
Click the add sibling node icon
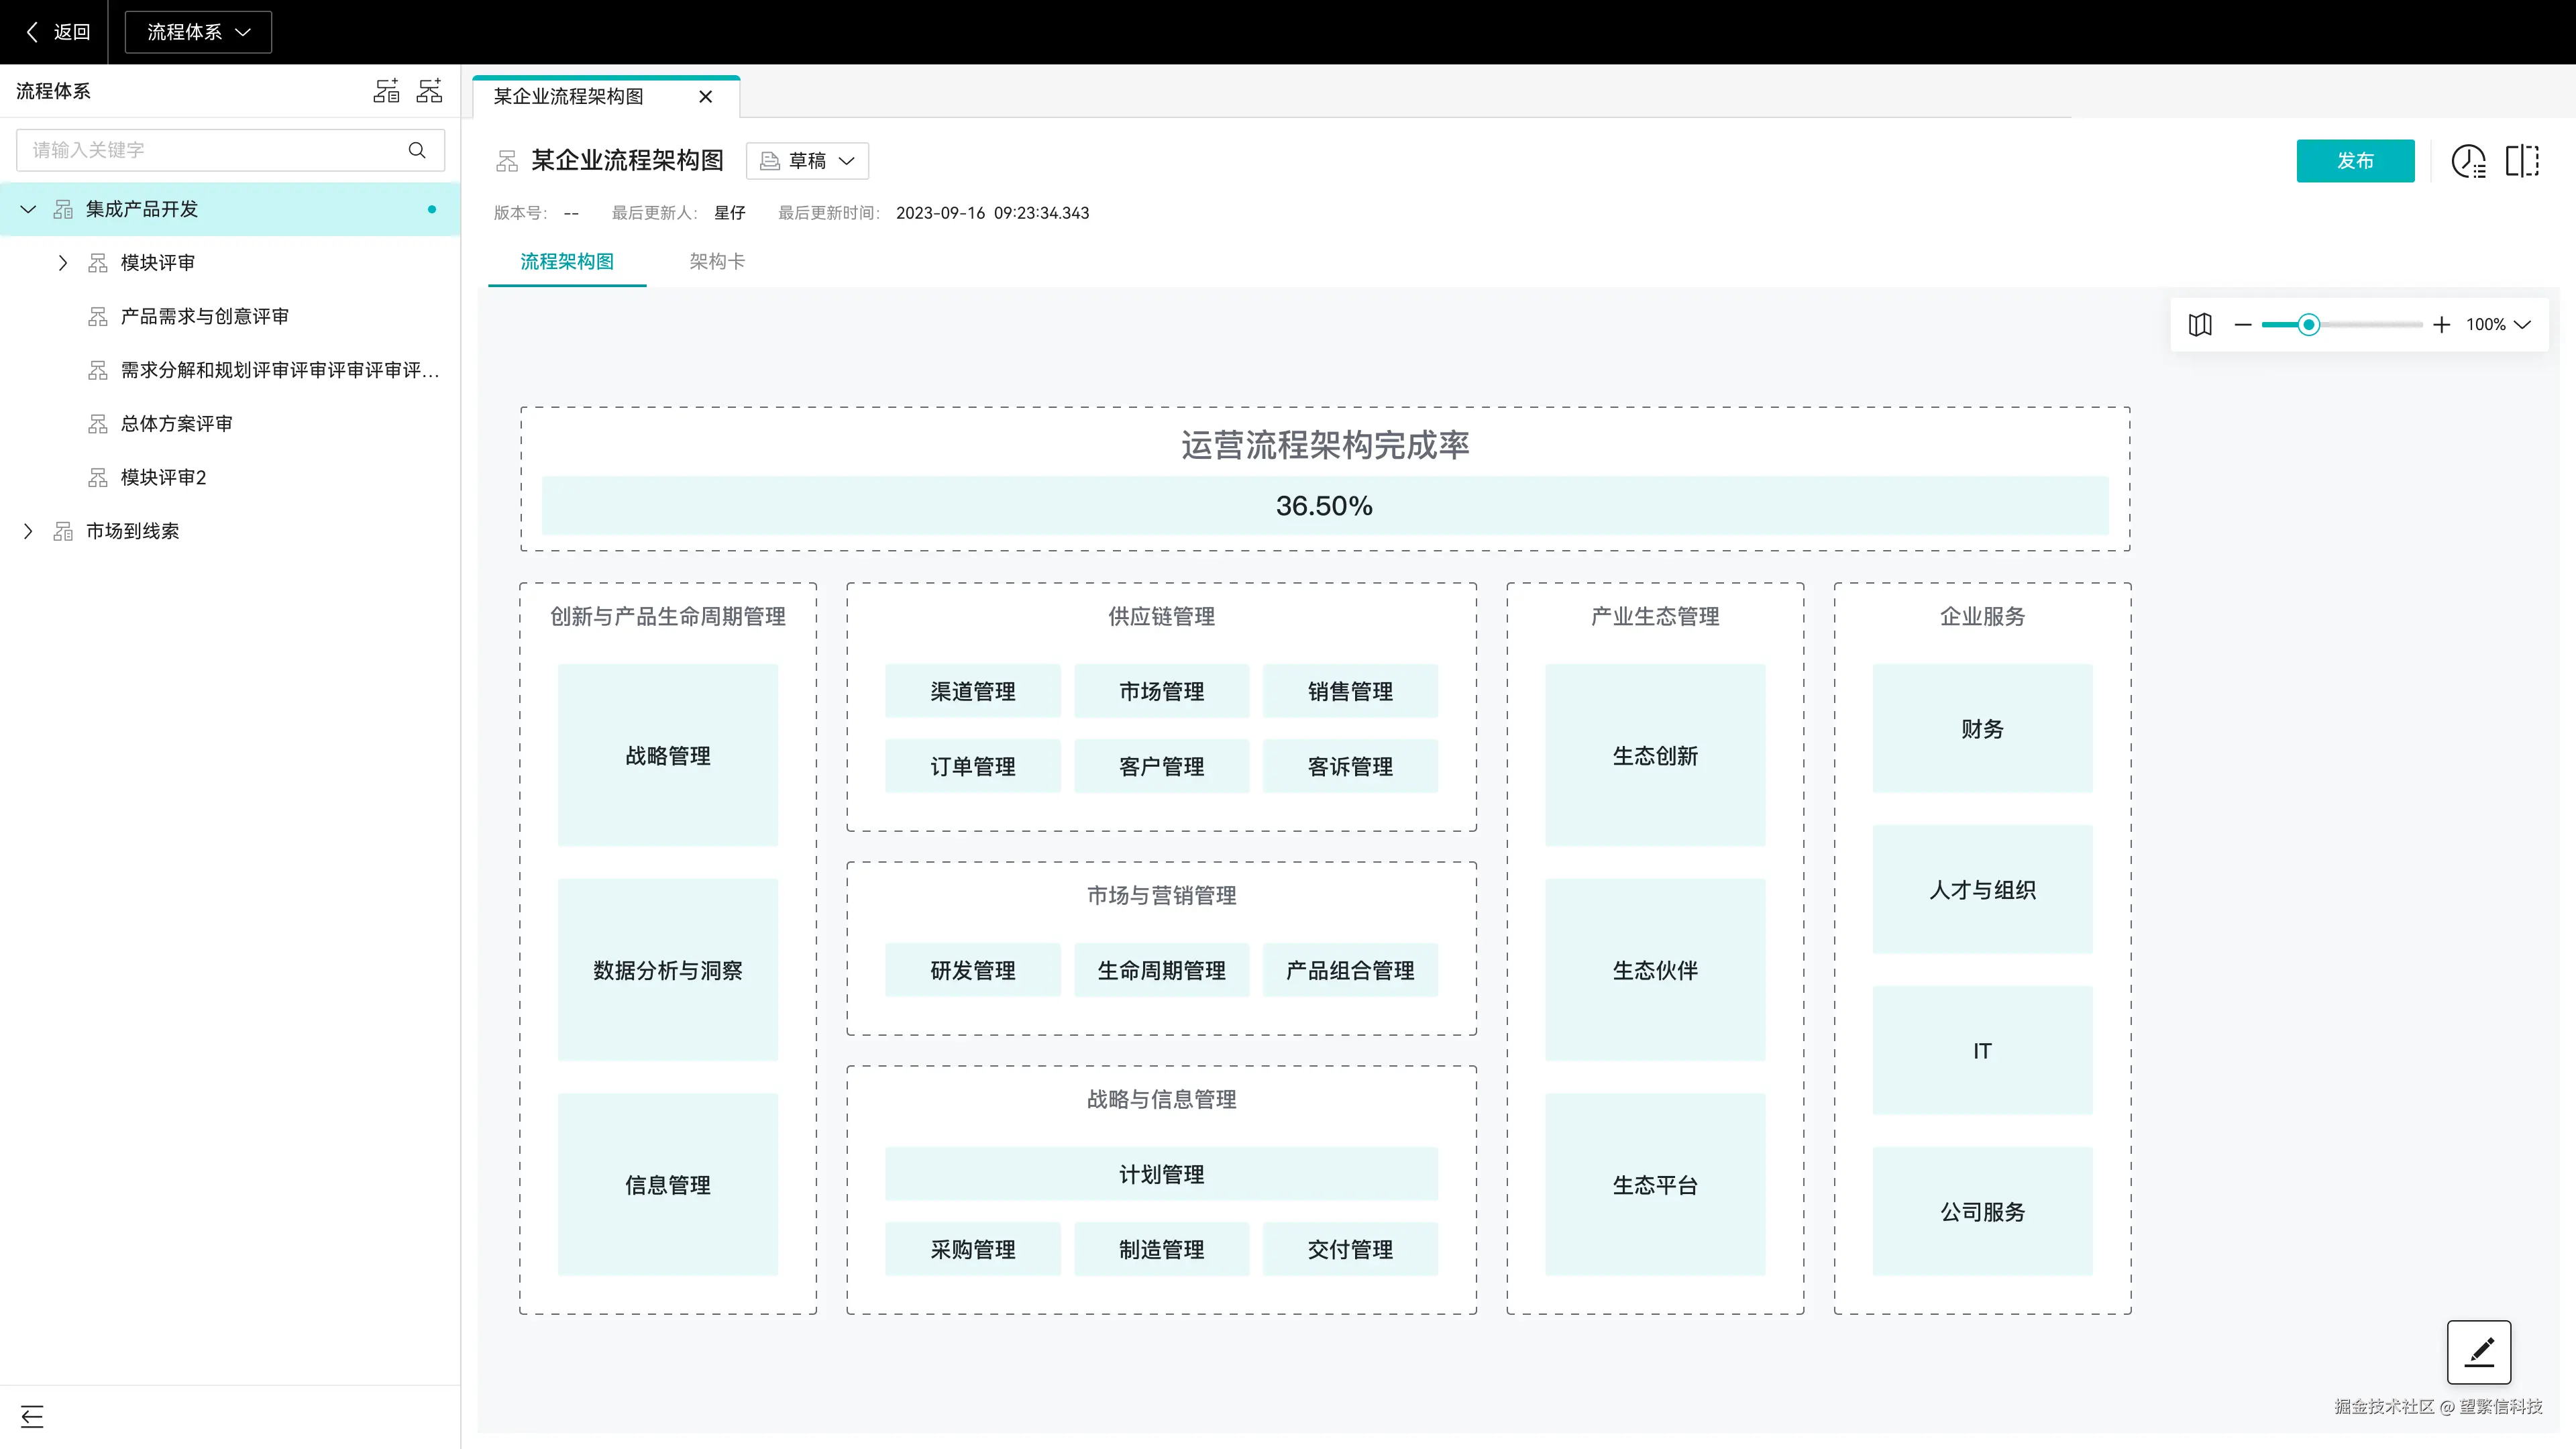point(386,91)
